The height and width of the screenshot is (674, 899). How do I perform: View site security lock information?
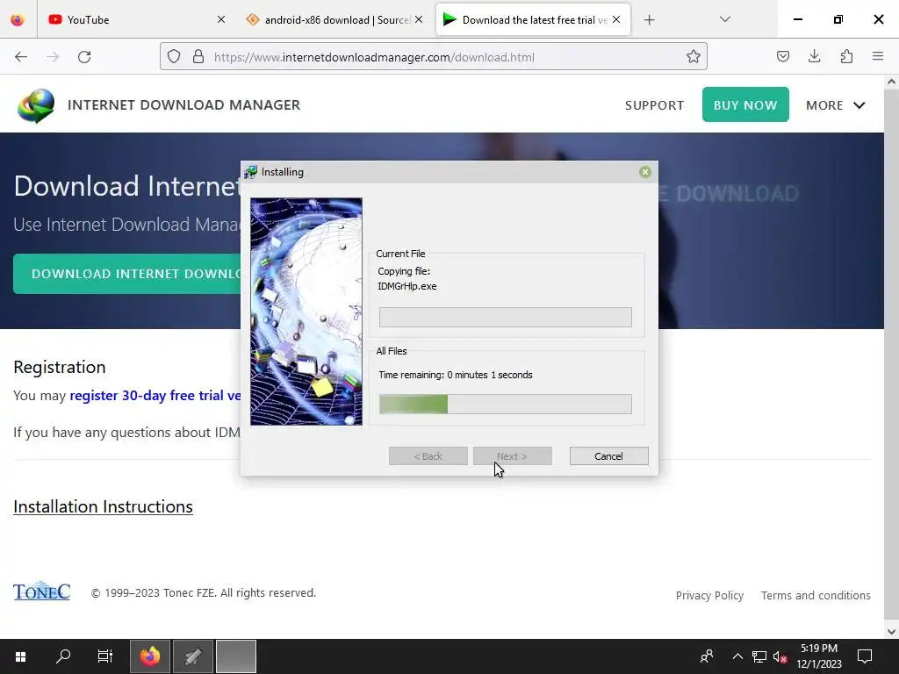(x=198, y=57)
